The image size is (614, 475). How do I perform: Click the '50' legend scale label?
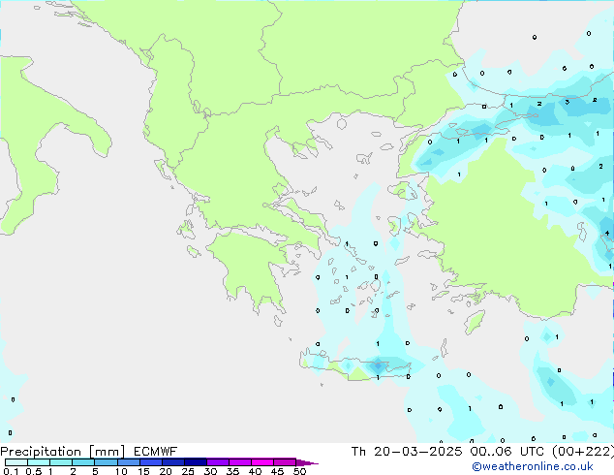pyautogui.click(x=300, y=471)
